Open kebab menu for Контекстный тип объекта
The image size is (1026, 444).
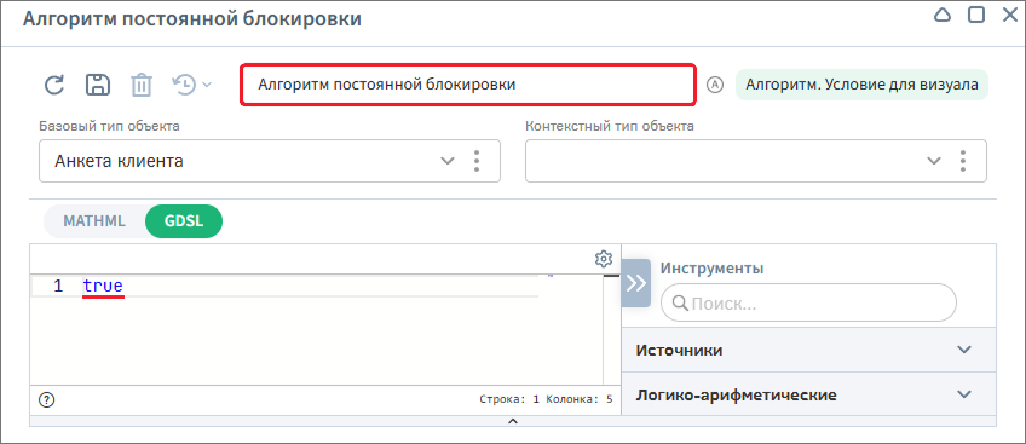click(x=962, y=161)
